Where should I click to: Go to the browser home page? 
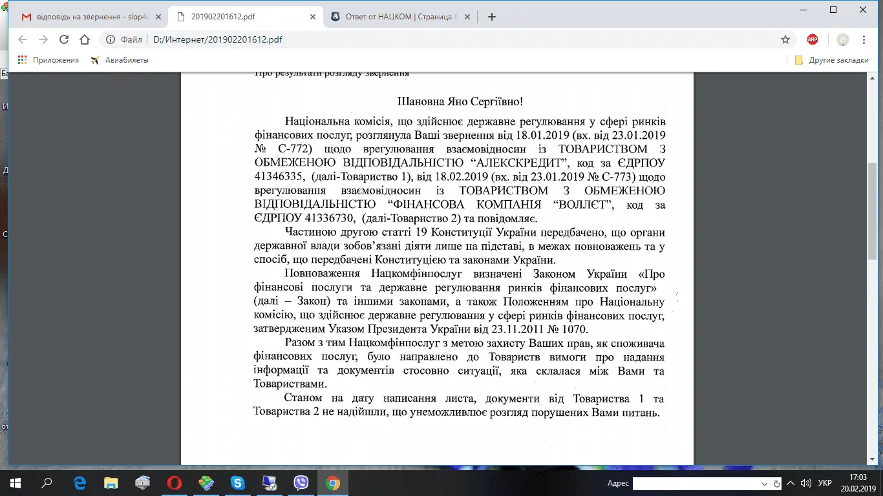pos(85,39)
